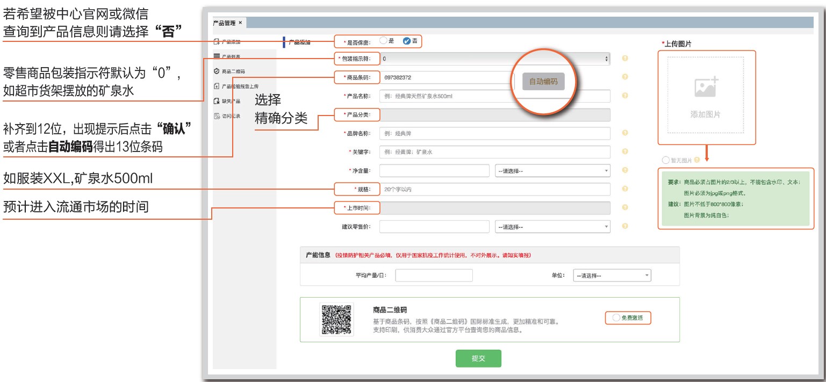
Task: Click the 缺失产品 sidebar icon
Action: pyautogui.click(x=216, y=101)
